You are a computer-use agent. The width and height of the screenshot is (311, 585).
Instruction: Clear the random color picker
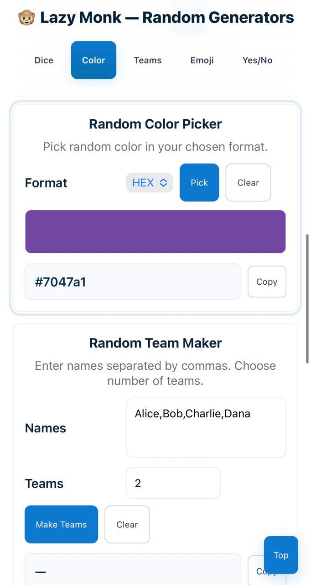click(x=248, y=183)
